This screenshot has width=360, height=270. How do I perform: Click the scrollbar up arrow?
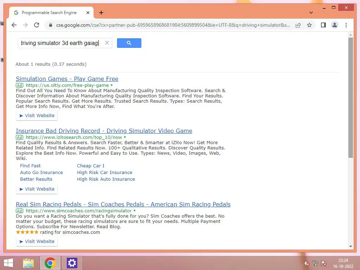351,35
